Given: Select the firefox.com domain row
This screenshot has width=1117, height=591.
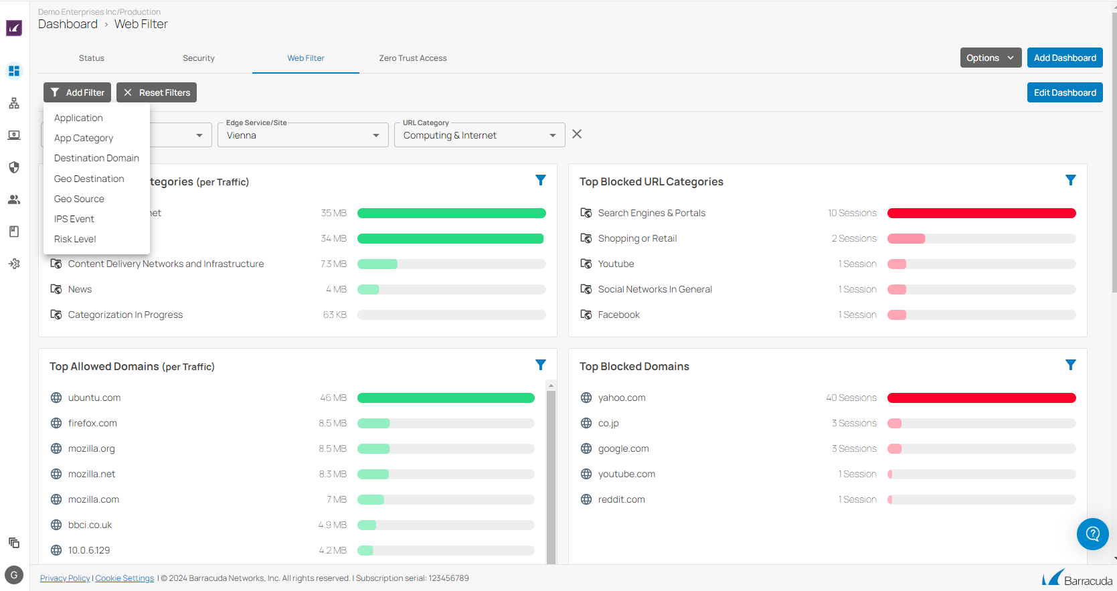Looking at the screenshot, I should pyautogui.click(x=292, y=423).
